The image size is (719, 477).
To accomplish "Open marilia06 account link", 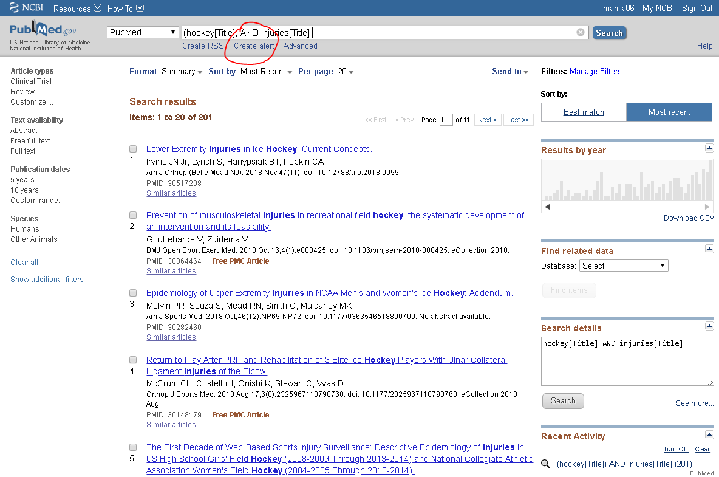I will 619,9.
